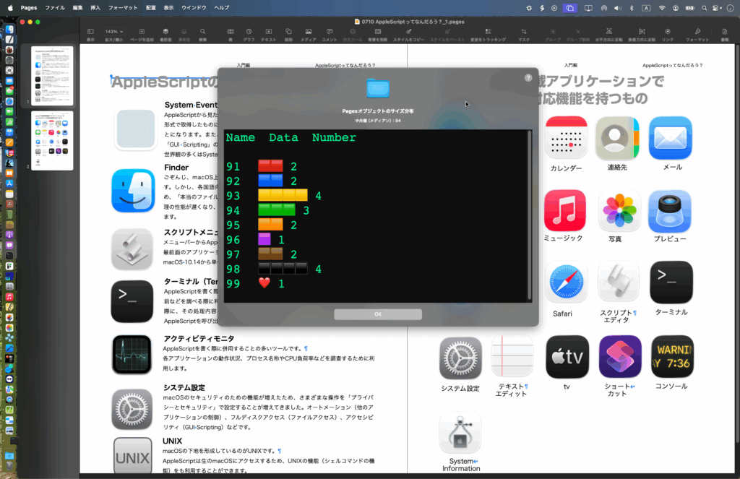Viewport: 740px width, 479px height.
Task: Toggle the フォーマット sidebar panel
Action: coord(697,33)
